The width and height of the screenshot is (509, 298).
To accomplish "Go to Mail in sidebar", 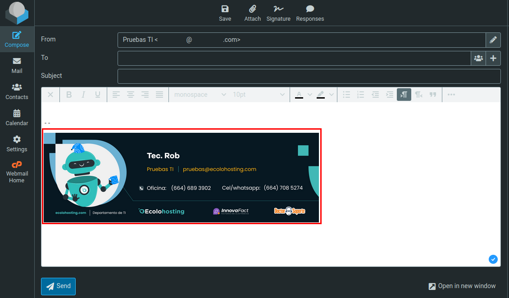I will (17, 65).
